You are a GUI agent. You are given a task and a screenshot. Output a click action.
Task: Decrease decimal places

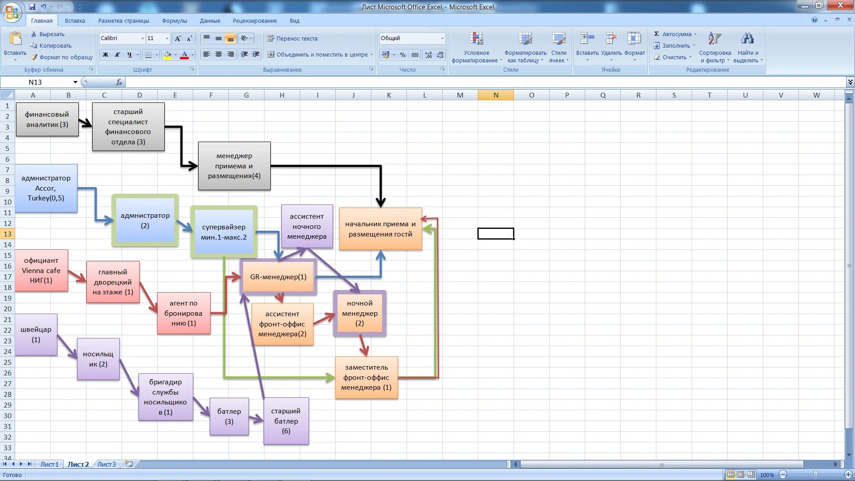(440, 55)
